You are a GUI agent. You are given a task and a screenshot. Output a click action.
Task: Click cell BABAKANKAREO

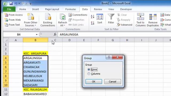pyautogui.click(x=36, y=94)
